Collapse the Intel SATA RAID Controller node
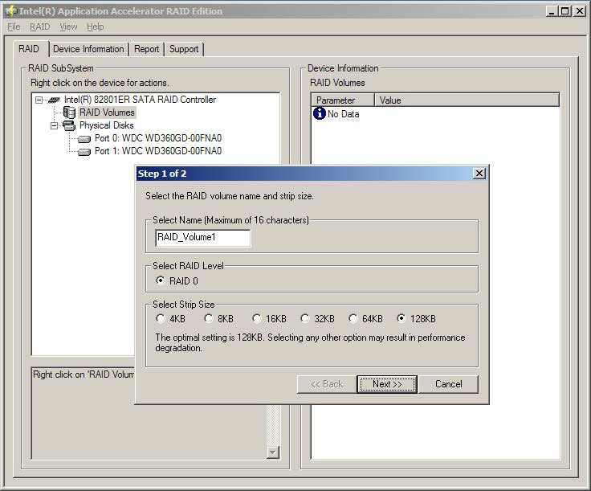Viewport: 591px width, 491px height. pos(39,100)
